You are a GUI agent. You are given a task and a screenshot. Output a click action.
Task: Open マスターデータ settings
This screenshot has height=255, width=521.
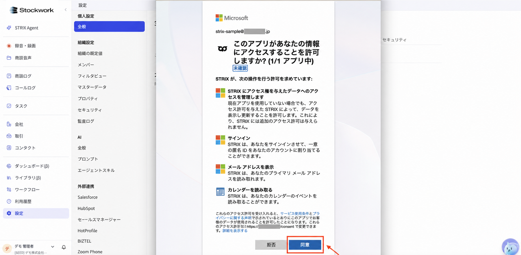point(92,87)
